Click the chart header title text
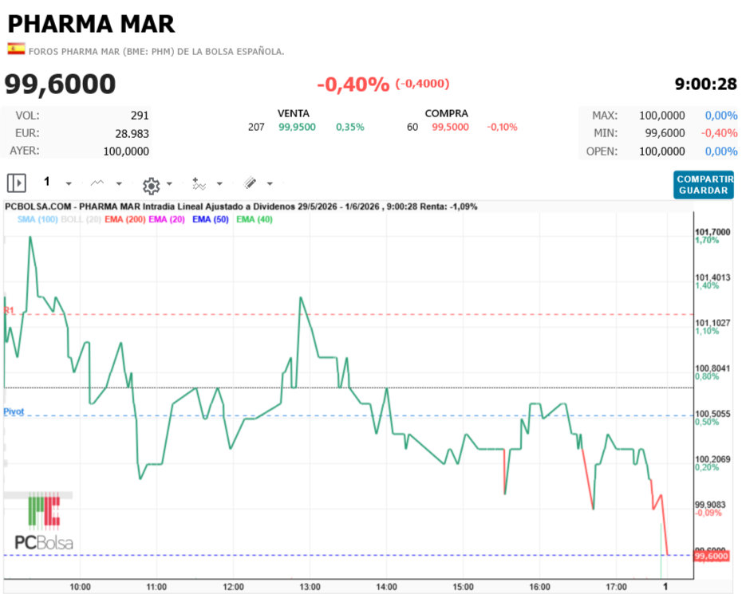This screenshot has height=594, width=742. coord(241,207)
